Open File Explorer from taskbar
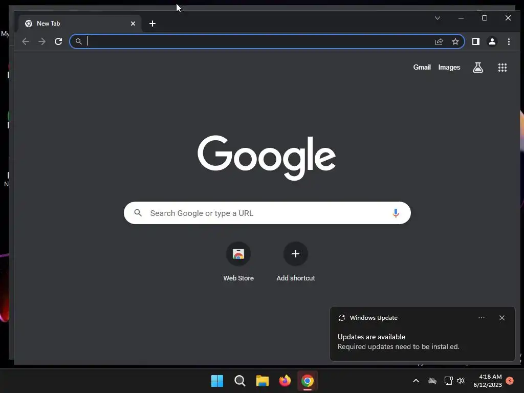Image resolution: width=524 pixels, height=393 pixels. click(263, 381)
